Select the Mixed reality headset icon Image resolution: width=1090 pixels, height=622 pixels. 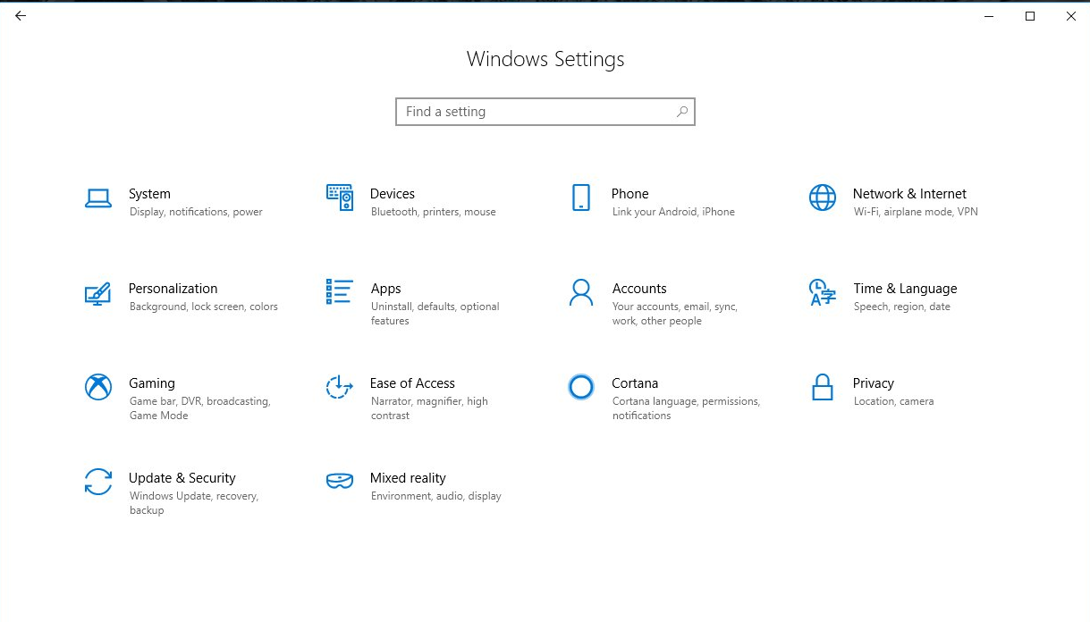(x=340, y=481)
